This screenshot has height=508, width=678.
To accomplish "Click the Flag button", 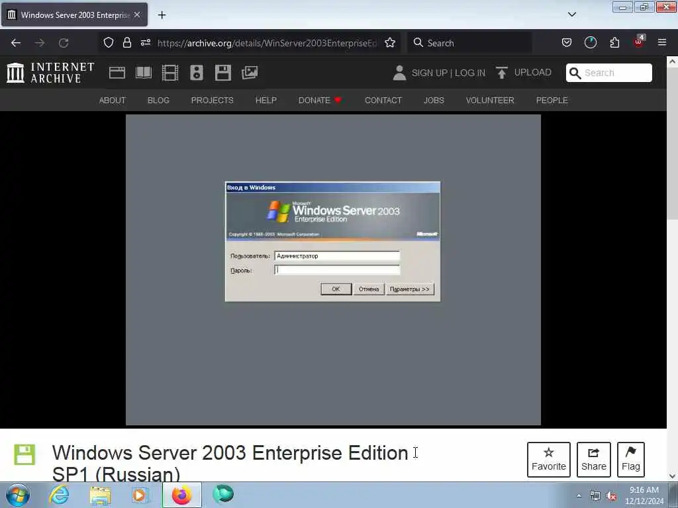I will pyautogui.click(x=631, y=460).
